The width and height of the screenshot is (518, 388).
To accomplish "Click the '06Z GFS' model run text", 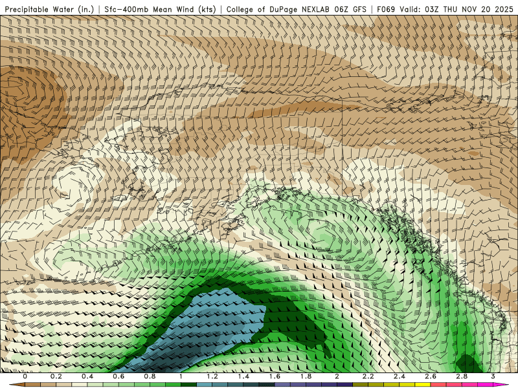I will pyautogui.click(x=350, y=9).
